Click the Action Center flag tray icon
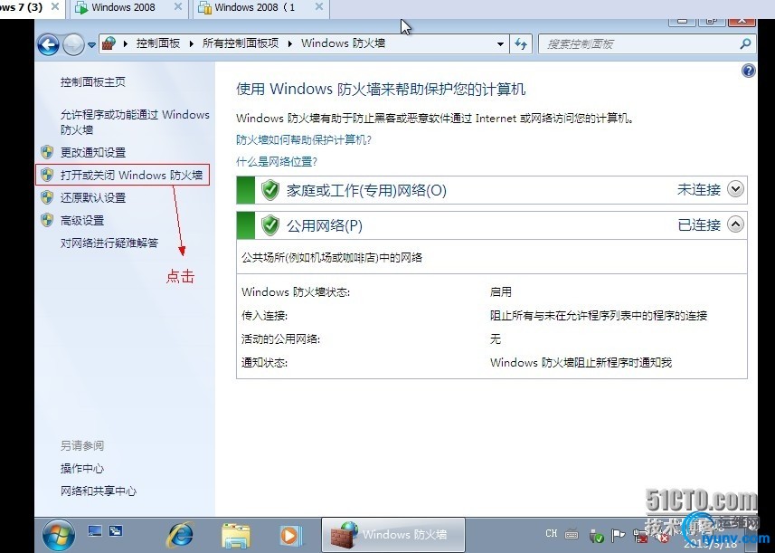This screenshot has width=775, height=553. (x=619, y=535)
